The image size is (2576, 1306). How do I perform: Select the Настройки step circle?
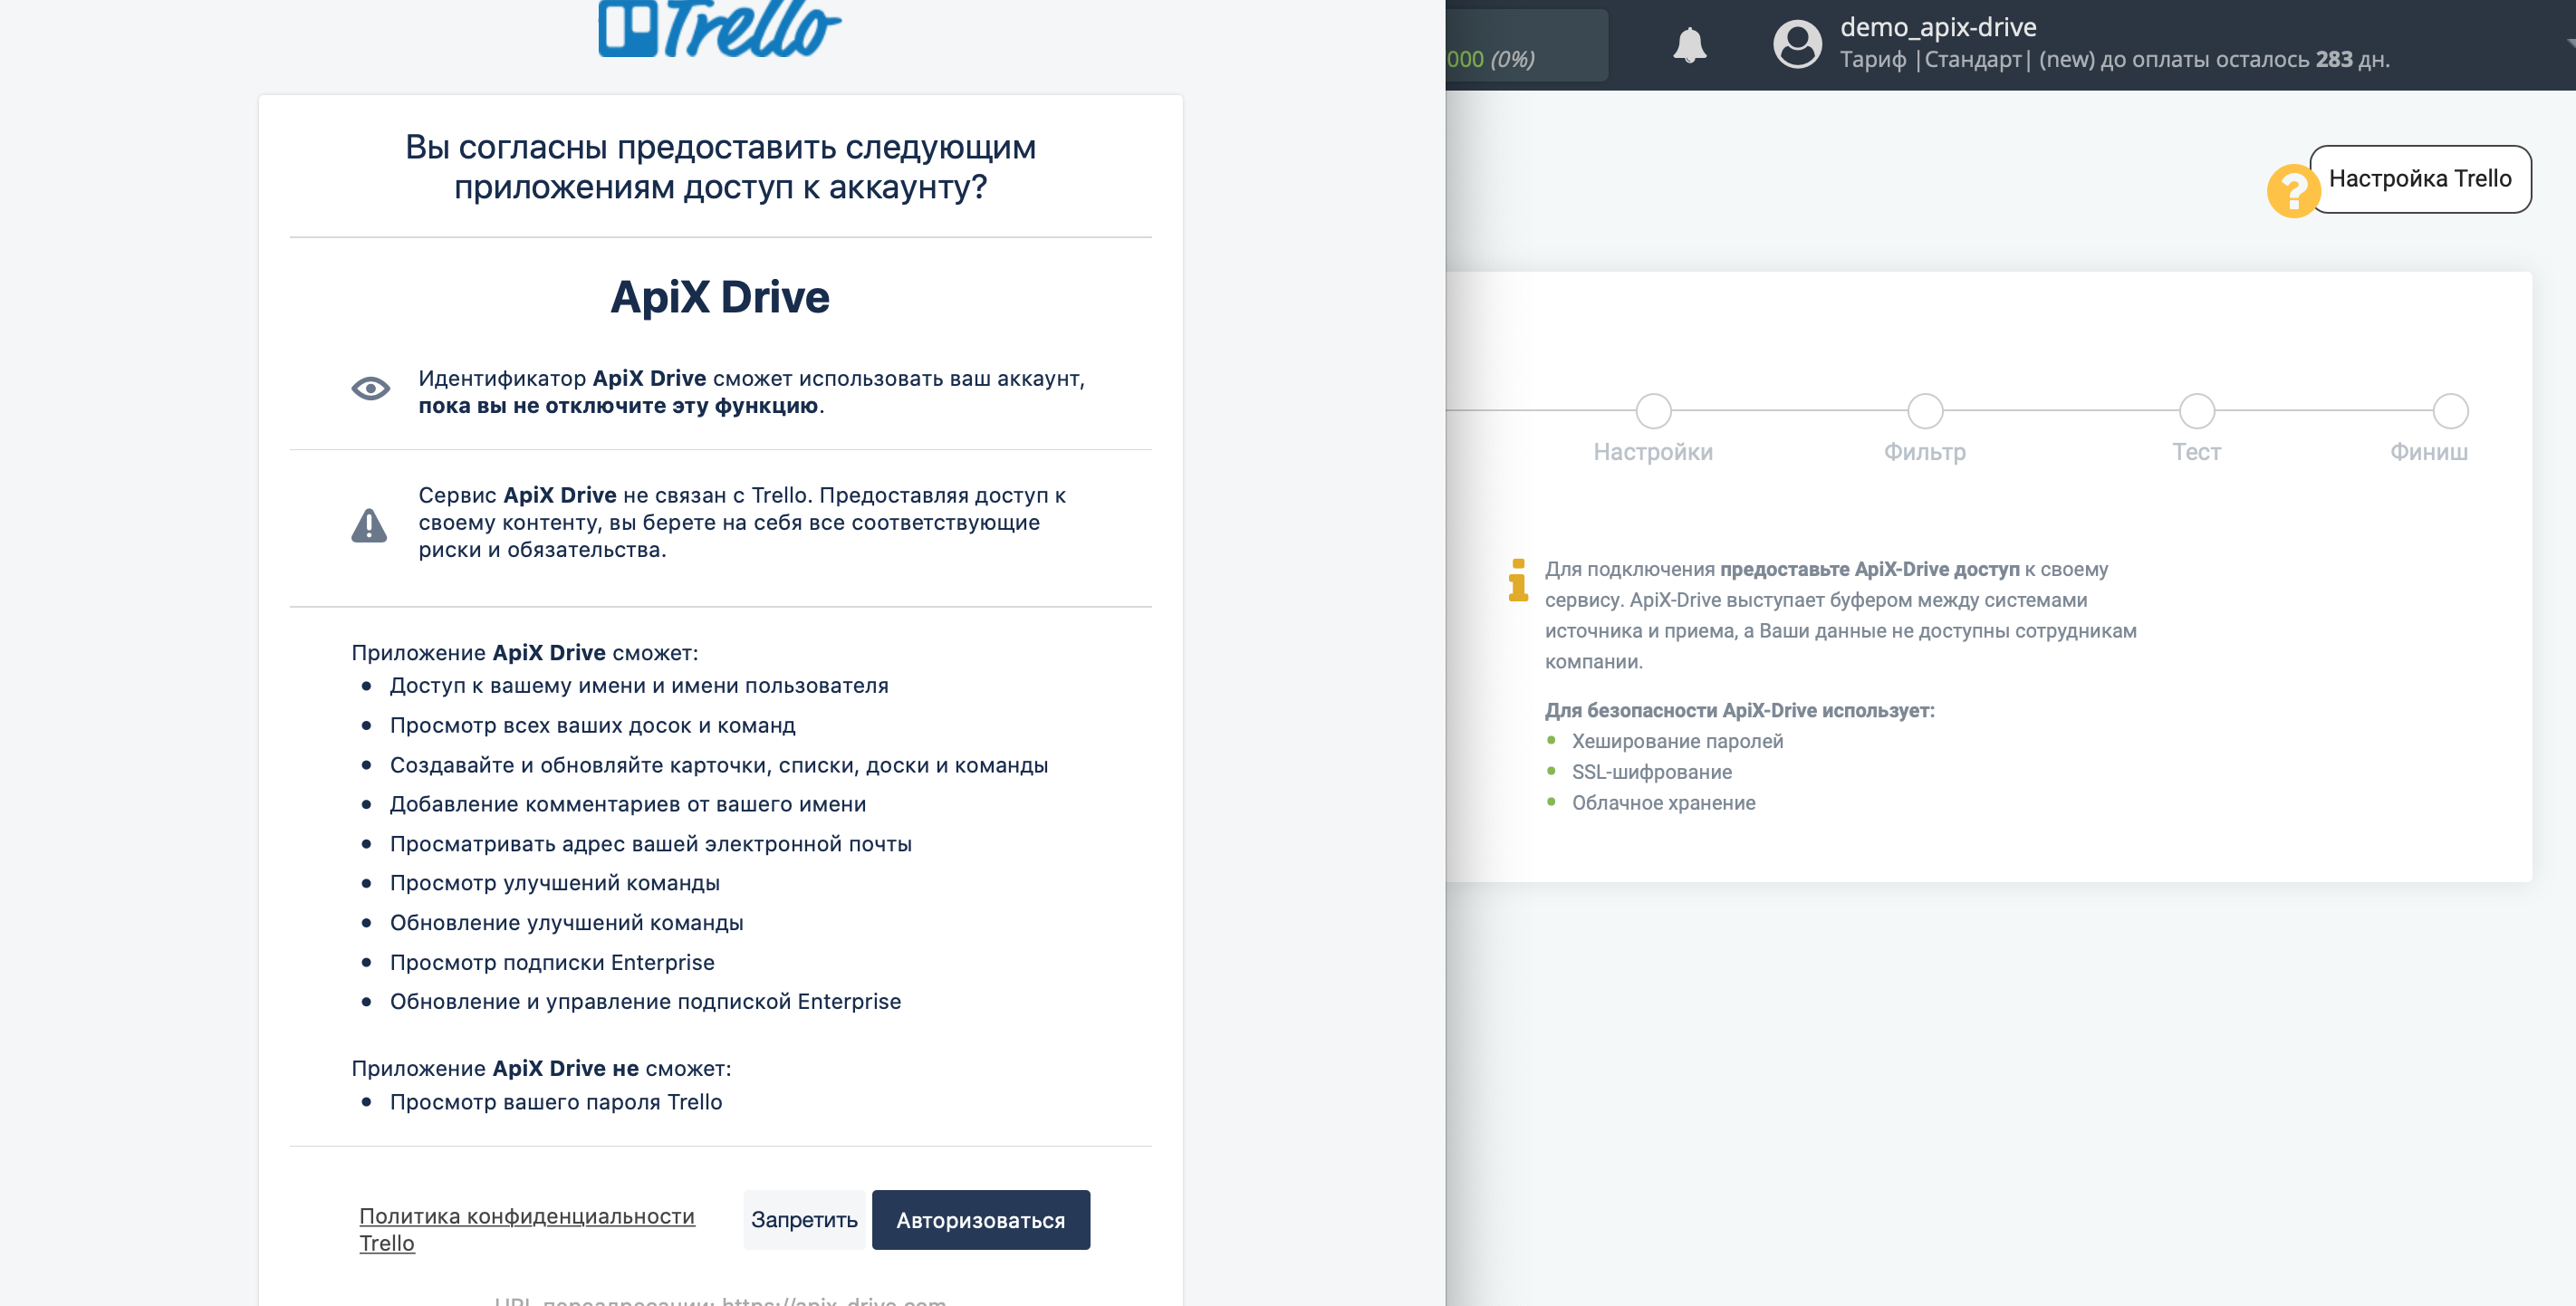(x=1653, y=411)
